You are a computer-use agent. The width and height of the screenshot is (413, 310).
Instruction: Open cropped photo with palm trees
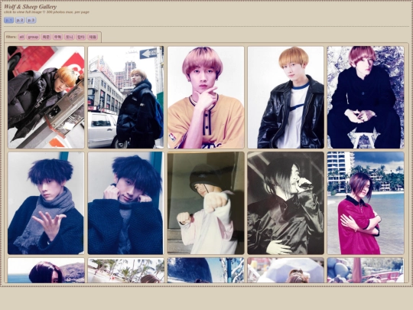coord(125,270)
